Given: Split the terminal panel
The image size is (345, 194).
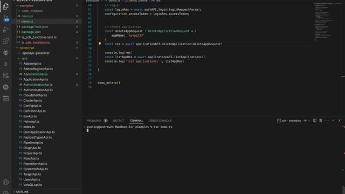Looking at the screenshot, I should click(315, 121).
